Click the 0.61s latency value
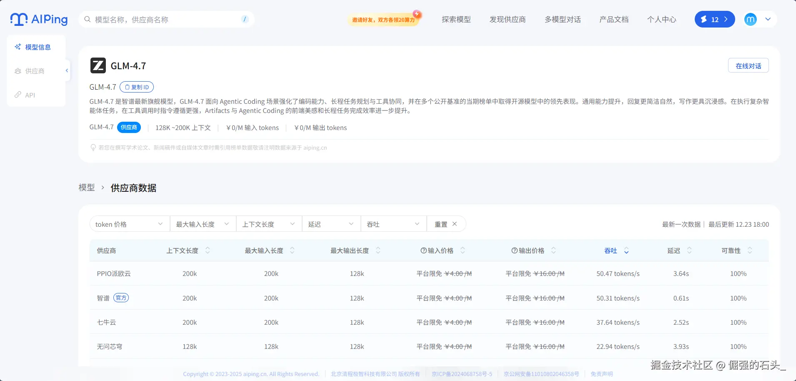Screen dimensions: 796x381 (681, 298)
